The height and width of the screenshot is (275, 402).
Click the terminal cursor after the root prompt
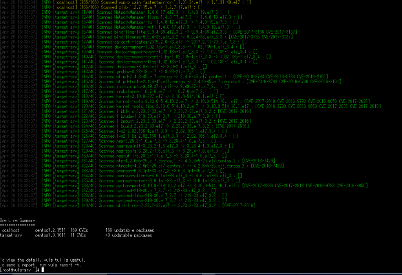point(42,270)
